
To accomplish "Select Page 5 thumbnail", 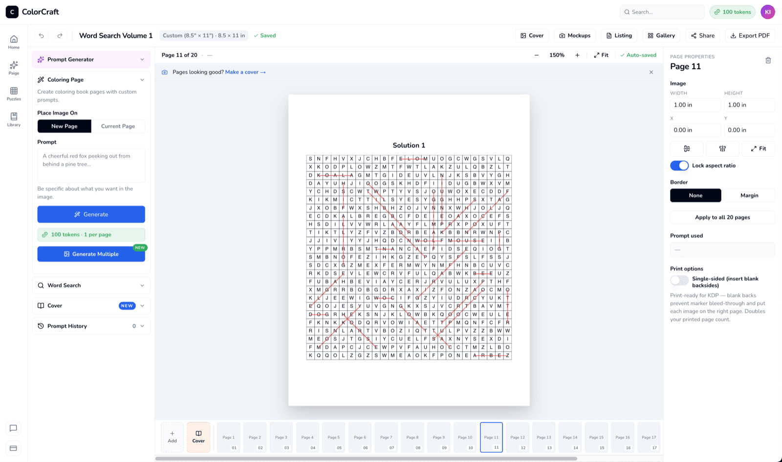I will coord(334,437).
